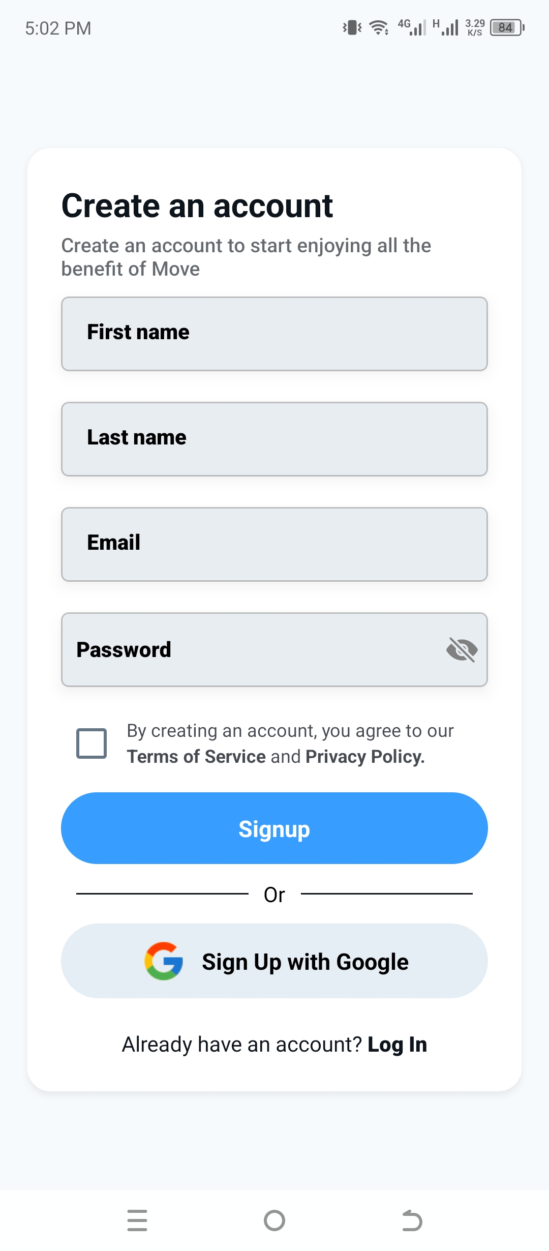Open the Terms of Service link
Viewport: 549px width, 1251px height.
click(x=196, y=757)
